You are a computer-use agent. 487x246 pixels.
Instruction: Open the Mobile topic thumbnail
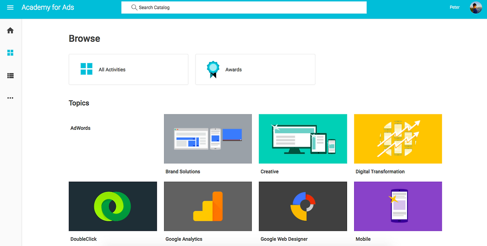pos(398,206)
